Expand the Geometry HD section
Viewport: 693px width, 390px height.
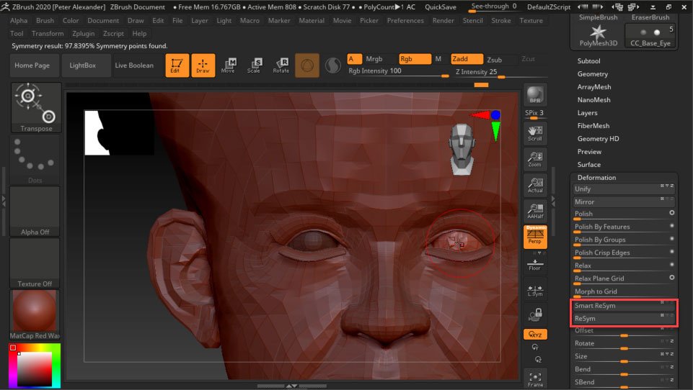point(598,139)
